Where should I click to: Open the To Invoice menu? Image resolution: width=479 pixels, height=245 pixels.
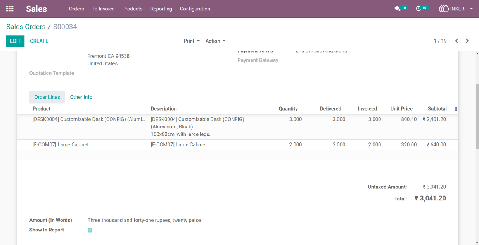tap(103, 9)
